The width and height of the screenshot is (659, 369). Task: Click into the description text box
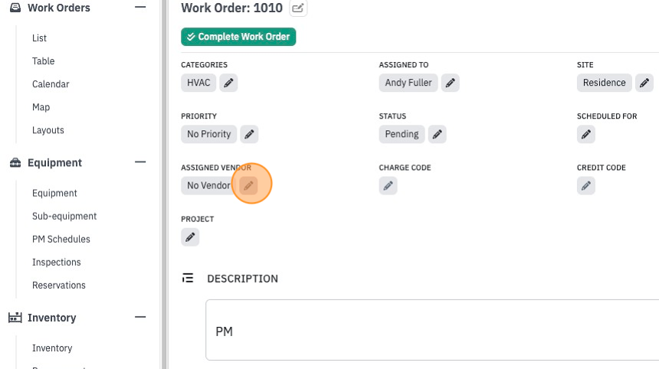click(x=432, y=330)
